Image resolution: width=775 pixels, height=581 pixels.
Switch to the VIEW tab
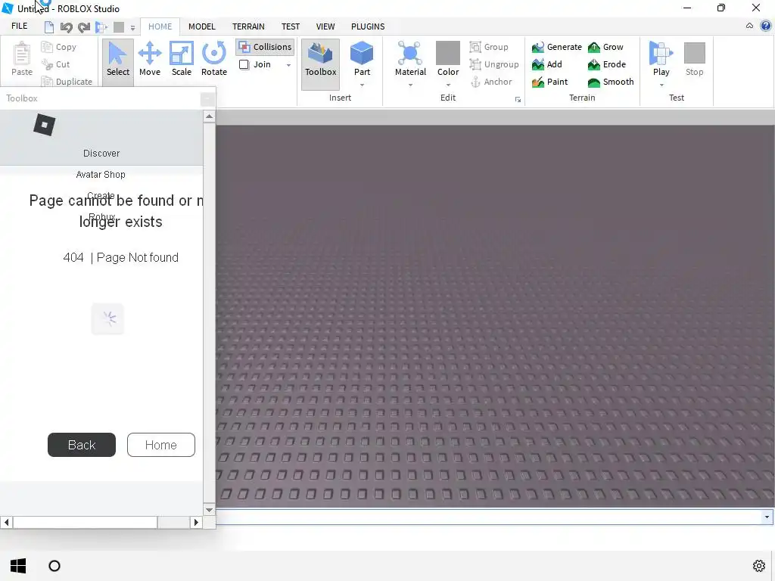pyautogui.click(x=325, y=26)
